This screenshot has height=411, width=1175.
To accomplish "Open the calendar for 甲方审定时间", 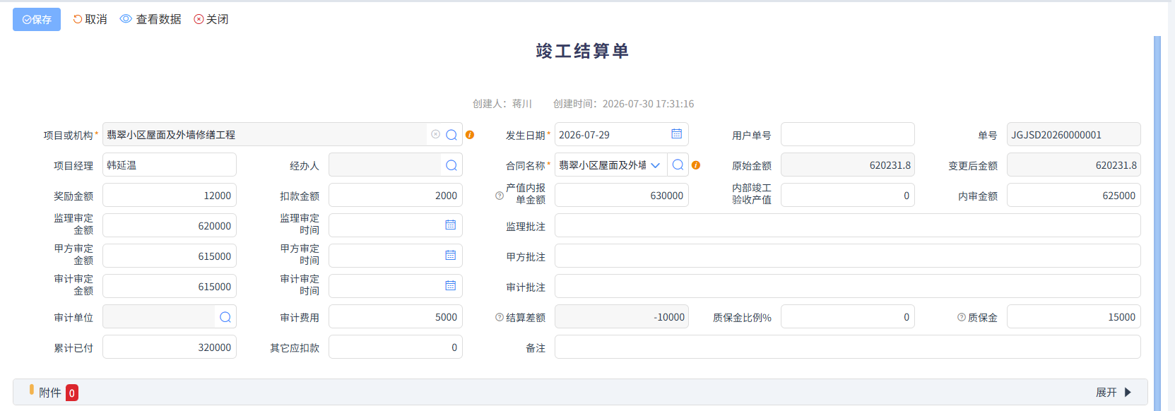I will (450, 255).
